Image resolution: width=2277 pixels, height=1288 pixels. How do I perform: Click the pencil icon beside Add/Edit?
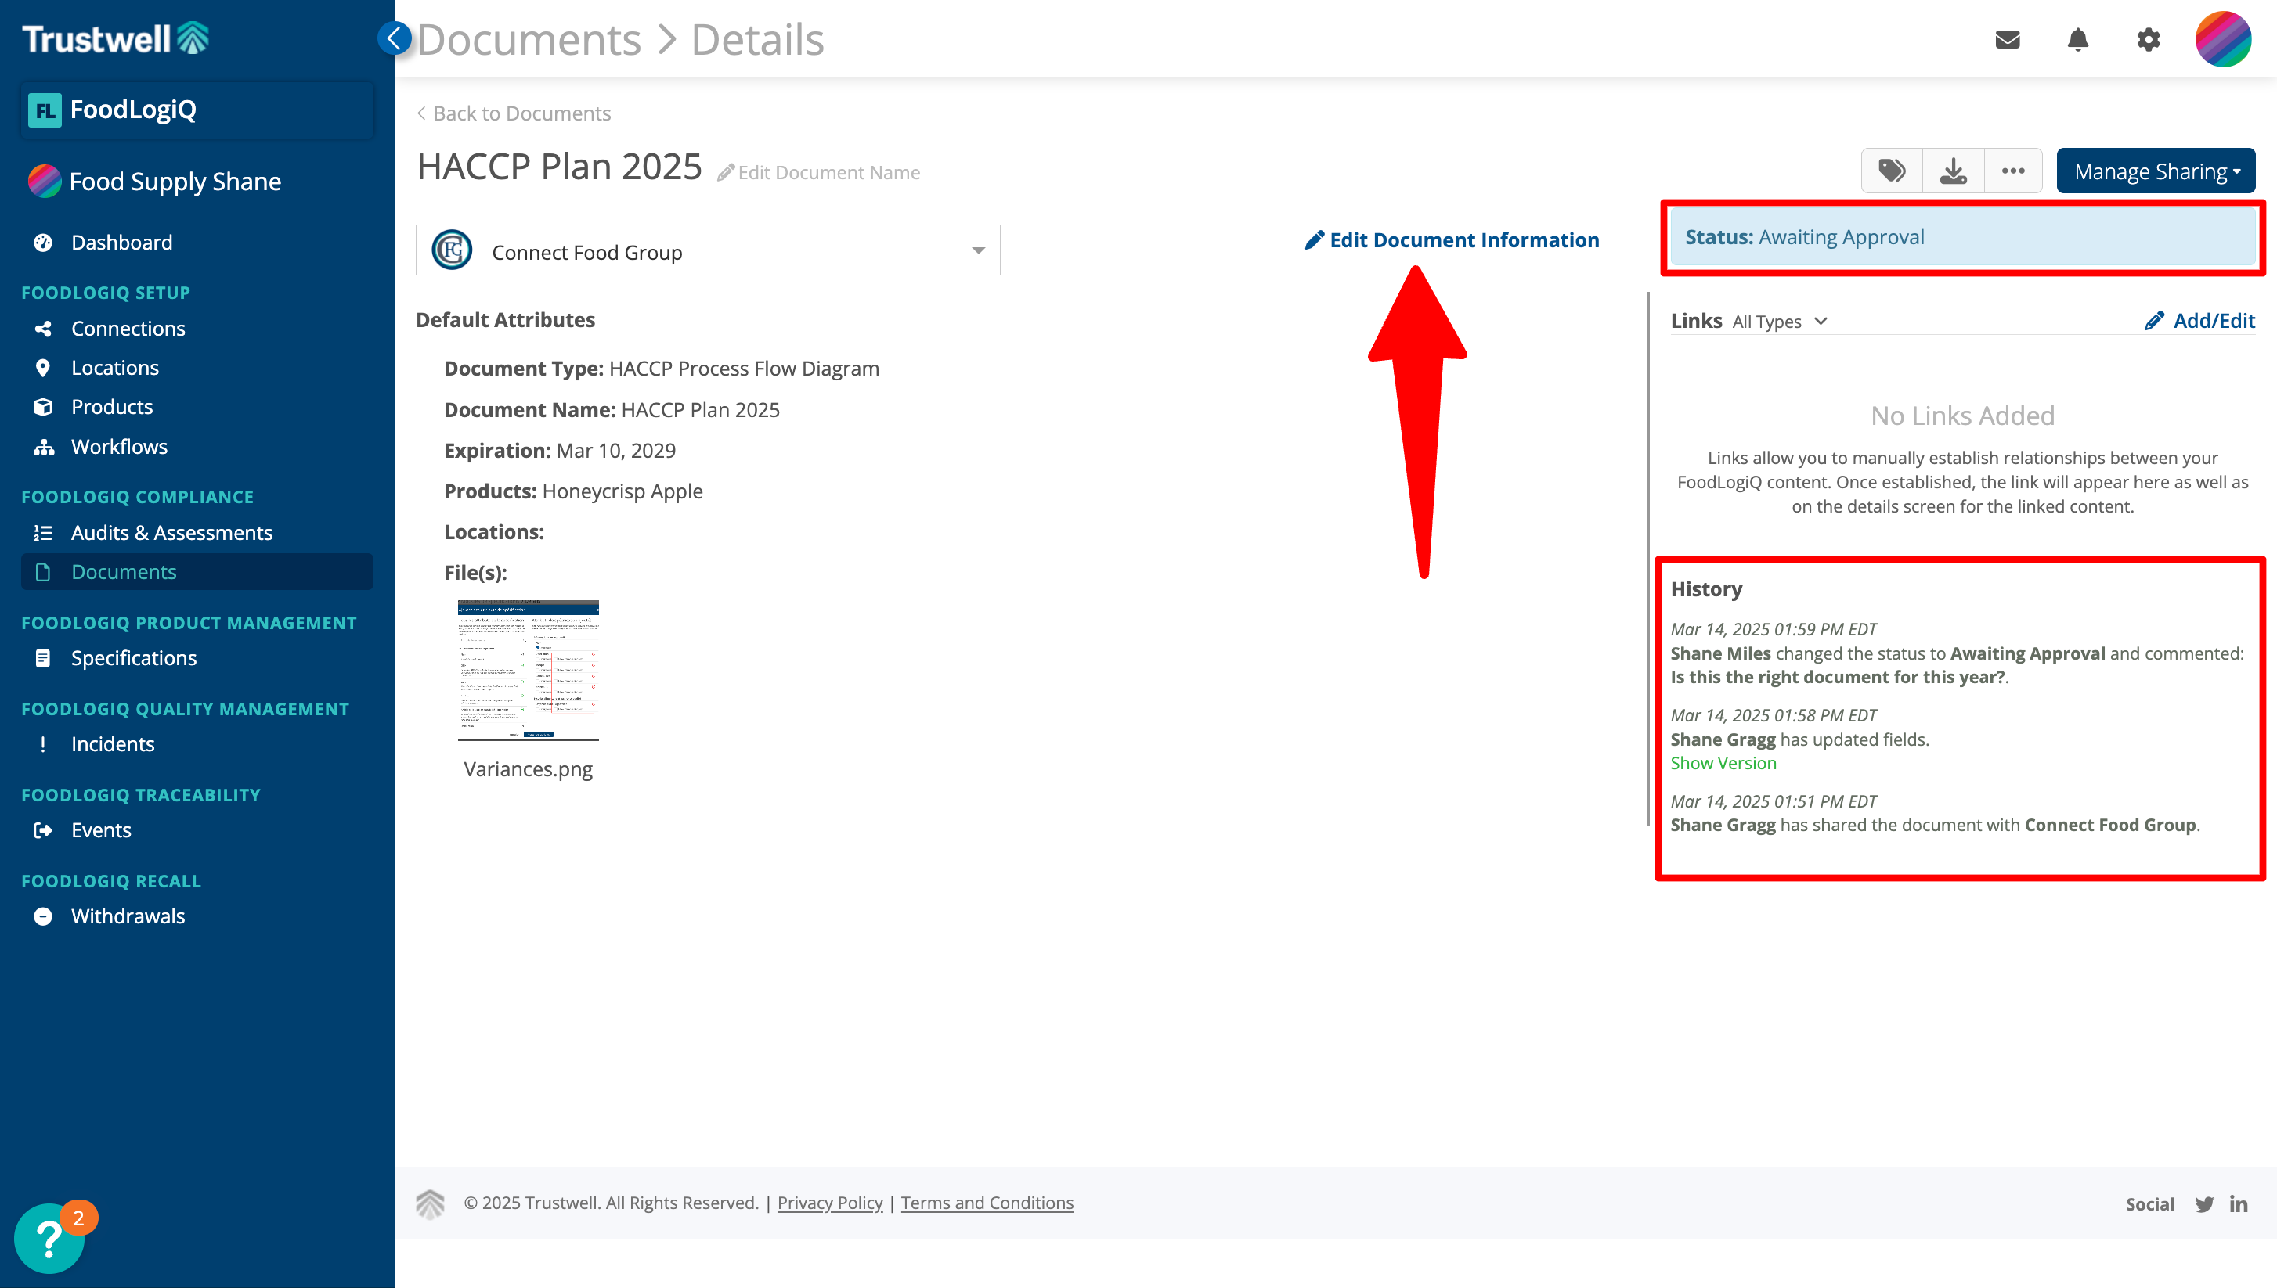click(2154, 320)
